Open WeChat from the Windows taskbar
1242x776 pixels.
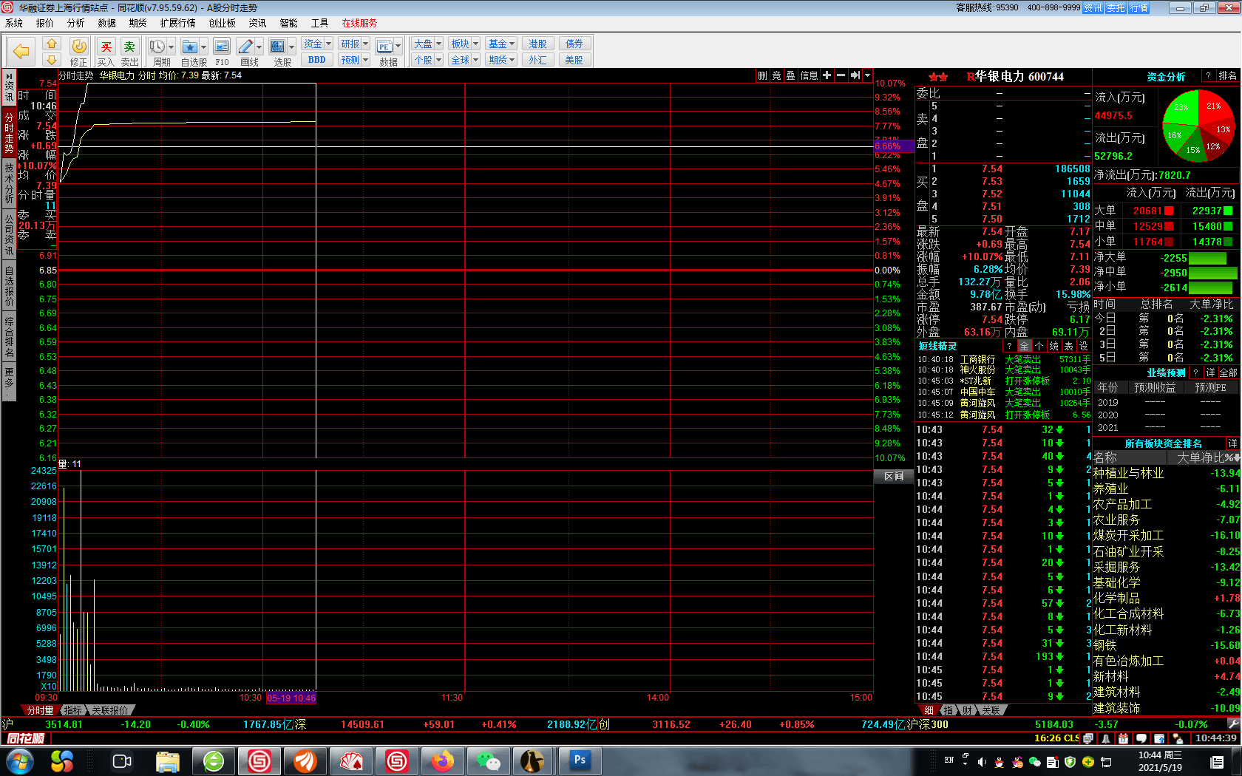click(x=489, y=760)
